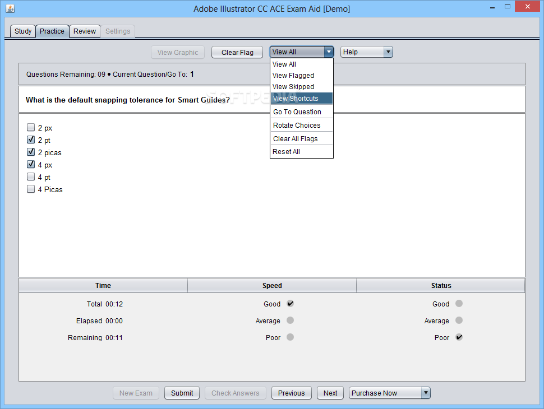Choose View Skipped from the list

click(x=302, y=87)
